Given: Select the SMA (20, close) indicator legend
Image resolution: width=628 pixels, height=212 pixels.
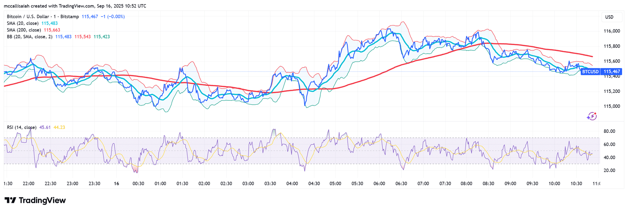Looking at the screenshot, I should (x=23, y=24).
